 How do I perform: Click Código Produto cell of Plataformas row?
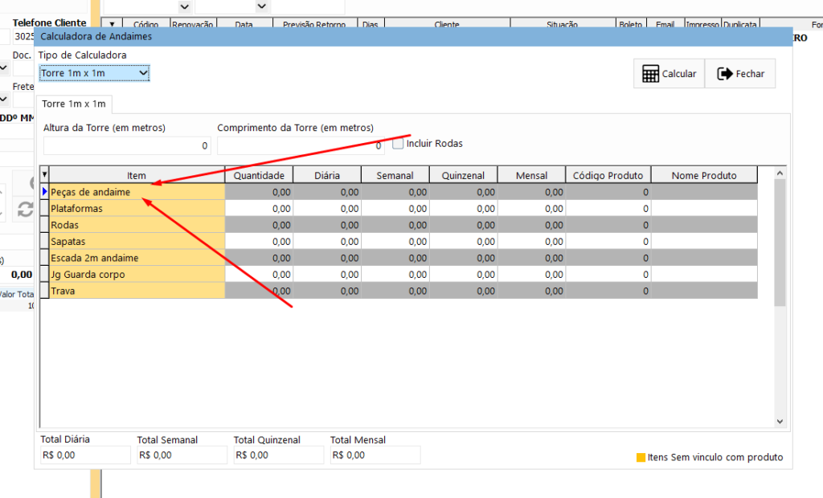608,208
